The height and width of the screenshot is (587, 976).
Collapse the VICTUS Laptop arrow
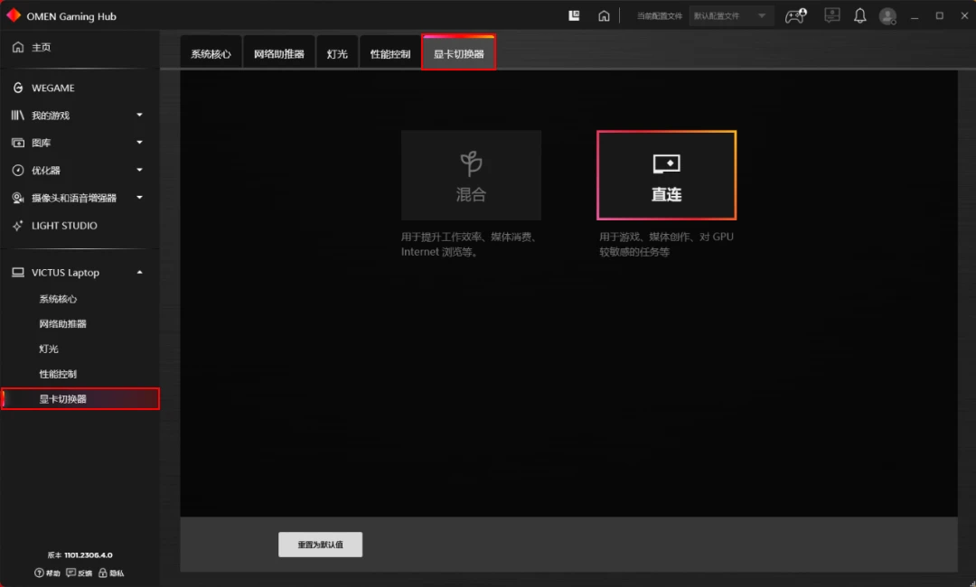coord(139,273)
